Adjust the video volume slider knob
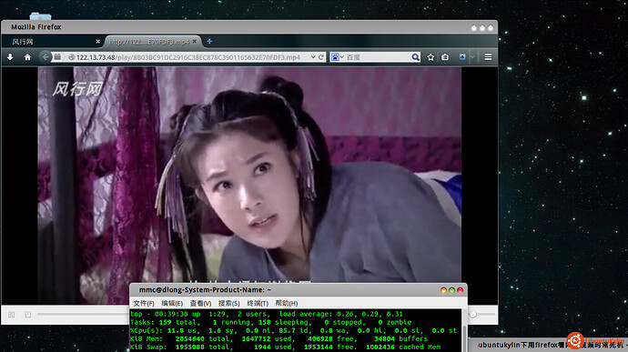Viewport: 628px width, 352px height. pyautogui.click(x=473, y=315)
